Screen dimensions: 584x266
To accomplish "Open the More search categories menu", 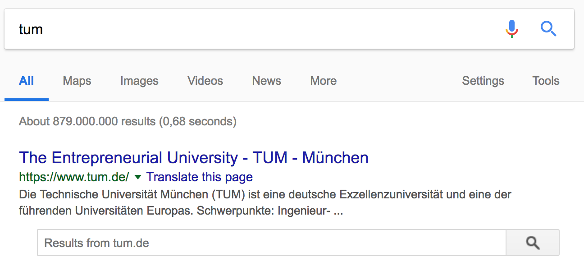I will 323,81.
